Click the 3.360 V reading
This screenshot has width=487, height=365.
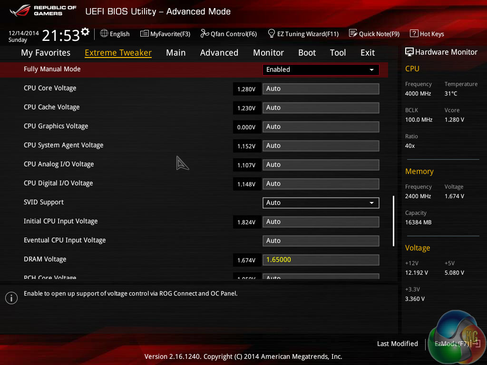[415, 298]
